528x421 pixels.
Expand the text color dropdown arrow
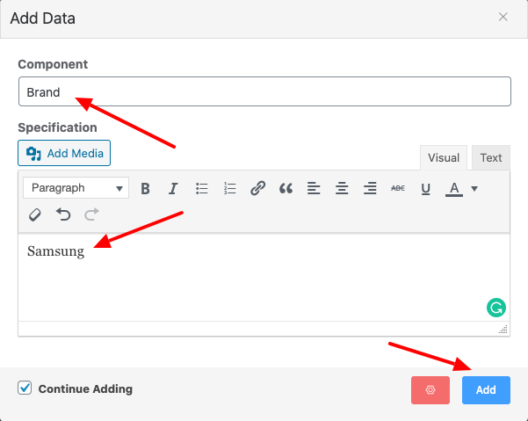[x=474, y=188]
